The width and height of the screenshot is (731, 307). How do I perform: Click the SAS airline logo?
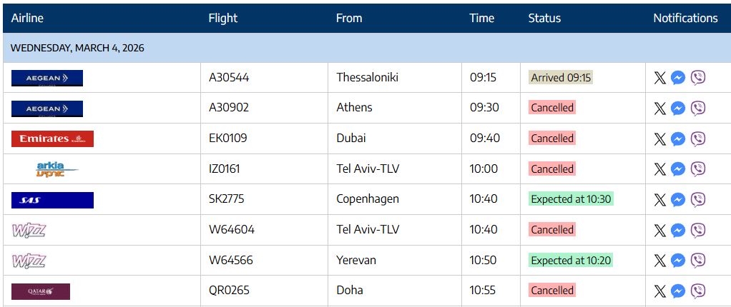coord(52,200)
